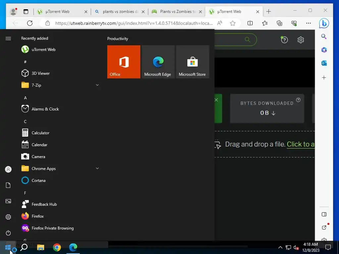
Task: Click the Edge address bar URL
Action: tap(134, 23)
